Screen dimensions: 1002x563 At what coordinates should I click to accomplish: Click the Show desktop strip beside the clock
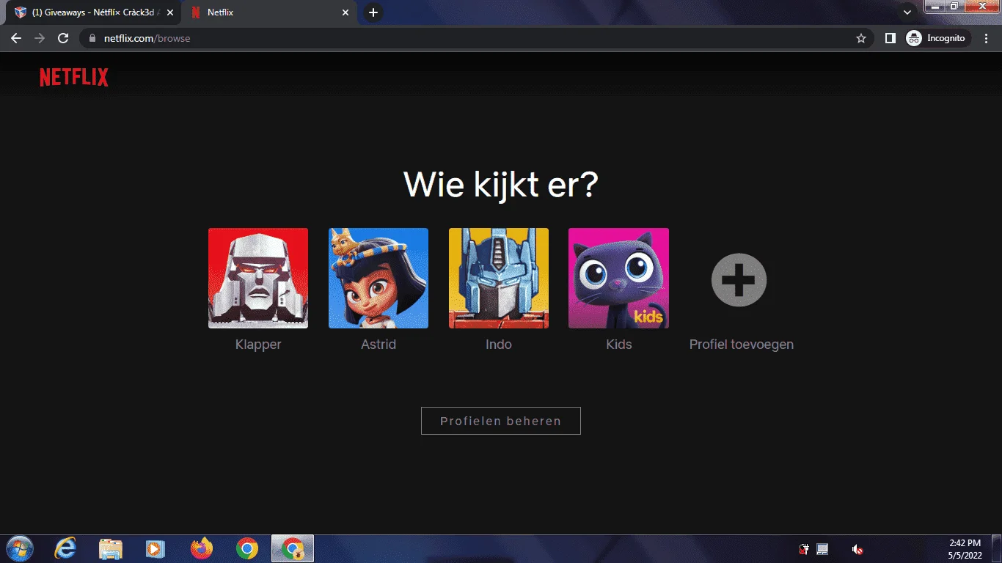pyautogui.click(x=997, y=549)
